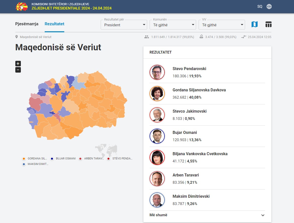
Task: Expand the 'Më shumë' section
Action: point(207,215)
